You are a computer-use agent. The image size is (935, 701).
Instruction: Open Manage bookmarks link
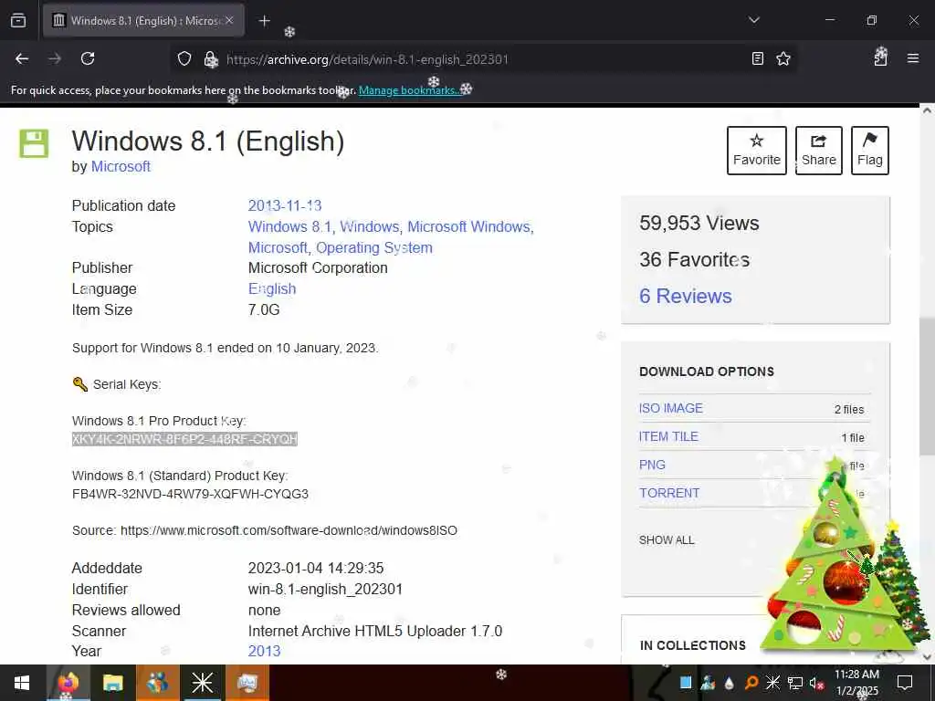coord(409,90)
